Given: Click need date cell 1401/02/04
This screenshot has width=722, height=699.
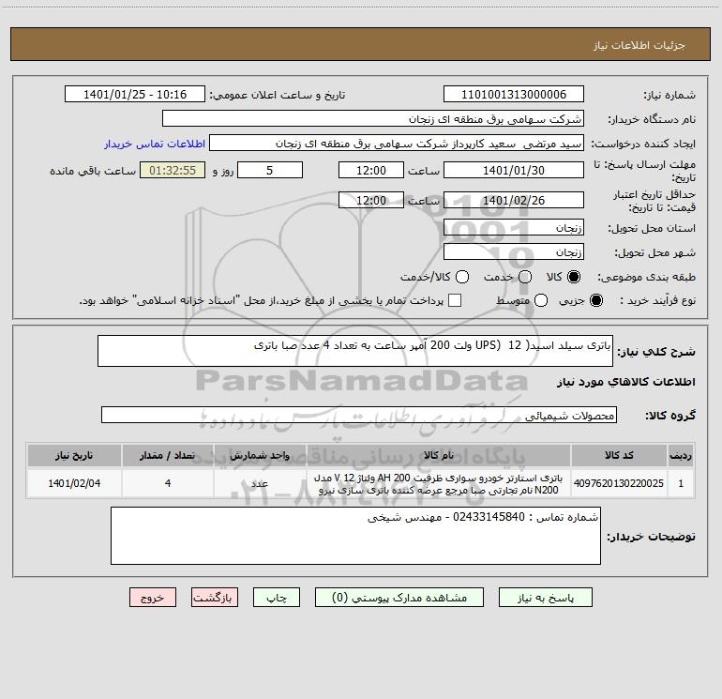Looking at the screenshot, I should click(x=74, y=483).
